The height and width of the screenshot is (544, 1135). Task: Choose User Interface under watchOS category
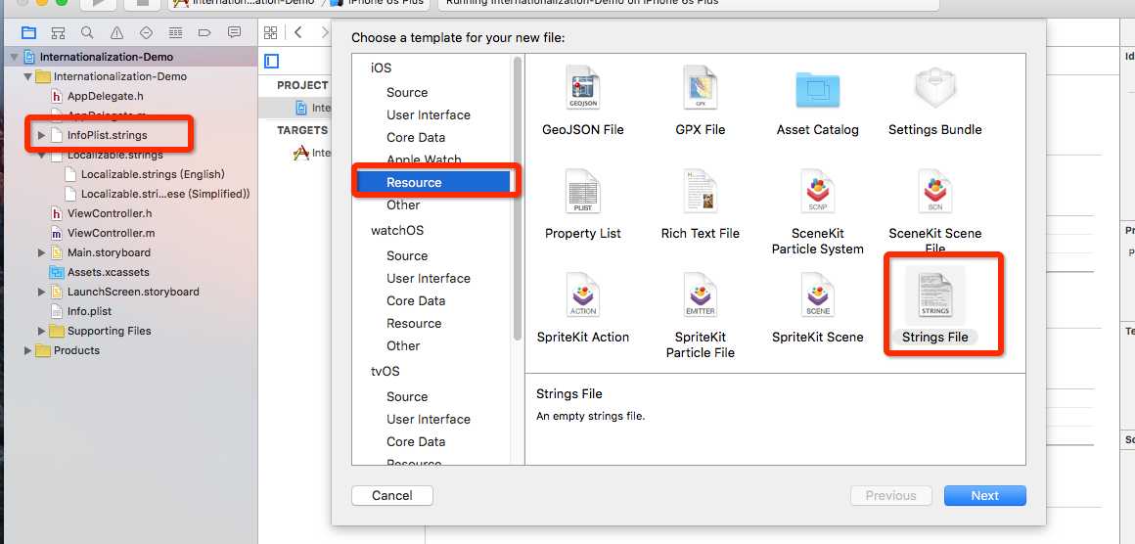(428, 279)
